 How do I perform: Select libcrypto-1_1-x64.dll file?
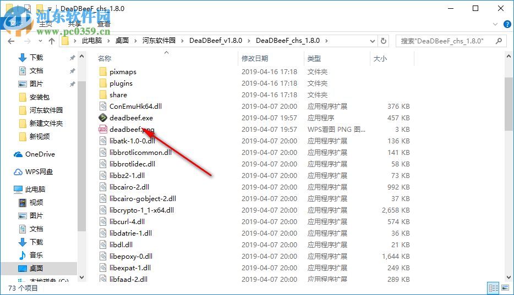click(x=141, y=210)
